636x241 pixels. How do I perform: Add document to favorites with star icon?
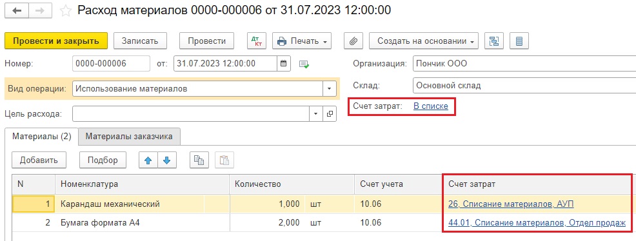[65, 11]
